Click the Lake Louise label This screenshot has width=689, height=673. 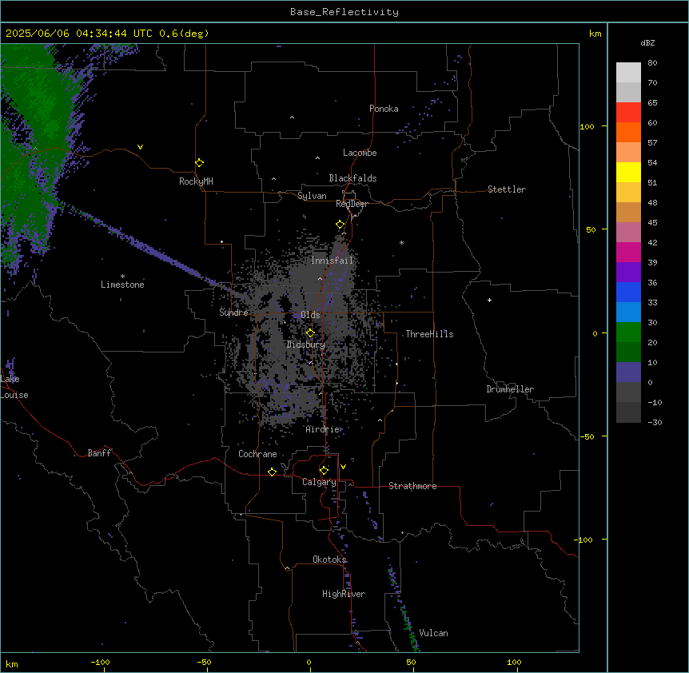14,387
